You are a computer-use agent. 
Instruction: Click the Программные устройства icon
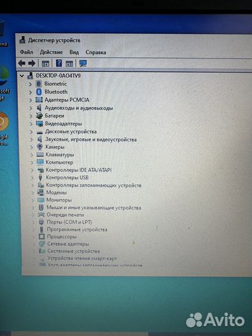pyautogui.click(x=42, y=230)
